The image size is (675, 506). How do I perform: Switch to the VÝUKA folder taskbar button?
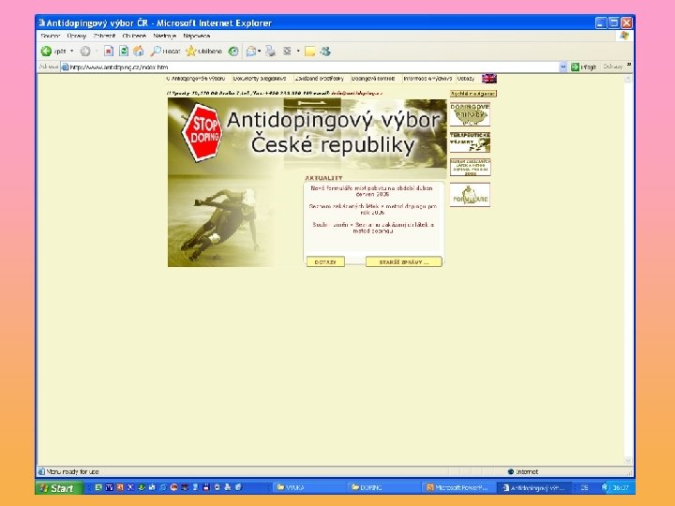coord(308,487)
